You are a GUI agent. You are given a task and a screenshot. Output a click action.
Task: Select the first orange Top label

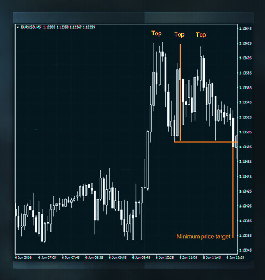156,33
